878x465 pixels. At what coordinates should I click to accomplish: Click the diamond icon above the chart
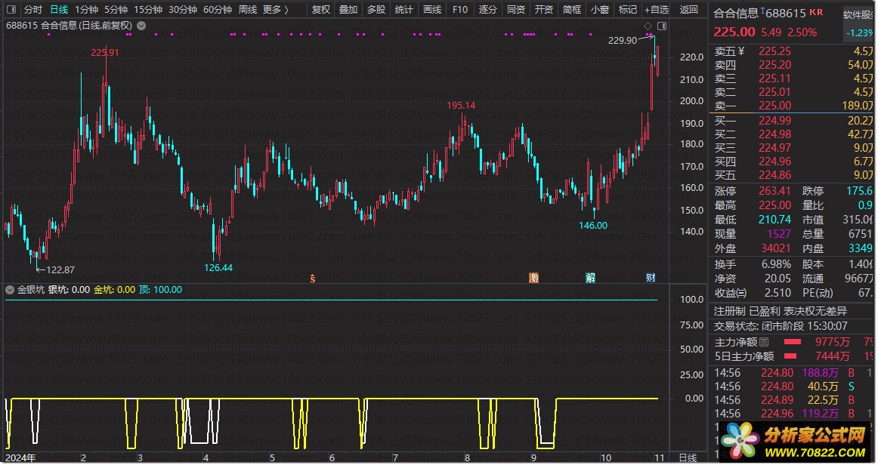(x=648, y=26)
